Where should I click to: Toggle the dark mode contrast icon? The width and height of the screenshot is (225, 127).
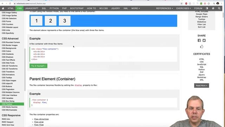(x=207, y=8)
